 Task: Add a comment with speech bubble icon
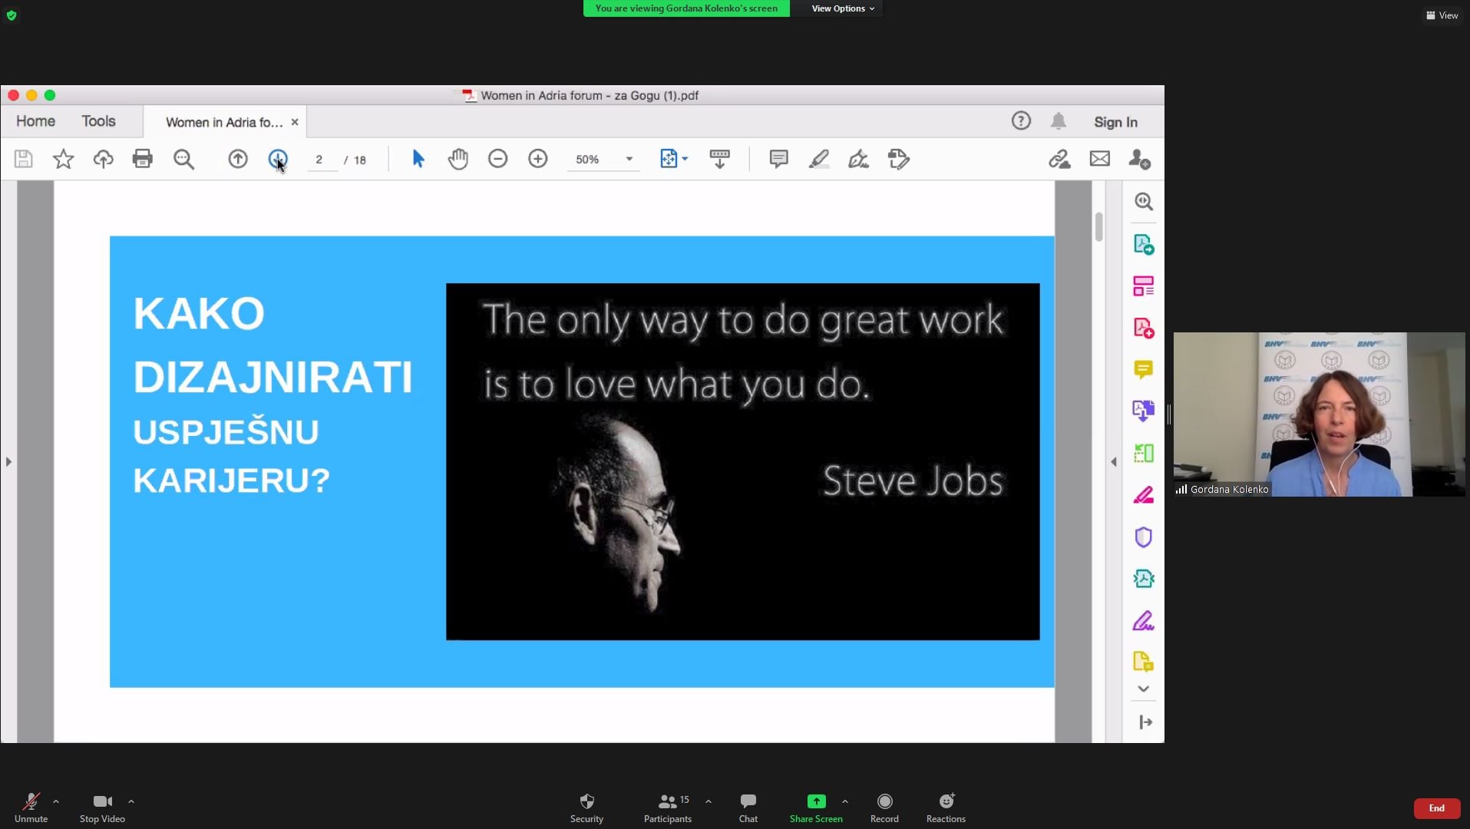point(778,159)
